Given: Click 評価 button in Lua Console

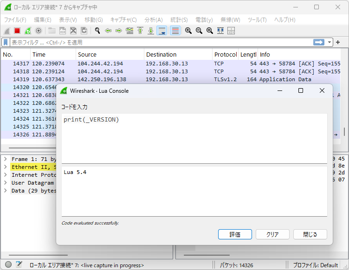Looking at the screenshot, I should 235,234.
